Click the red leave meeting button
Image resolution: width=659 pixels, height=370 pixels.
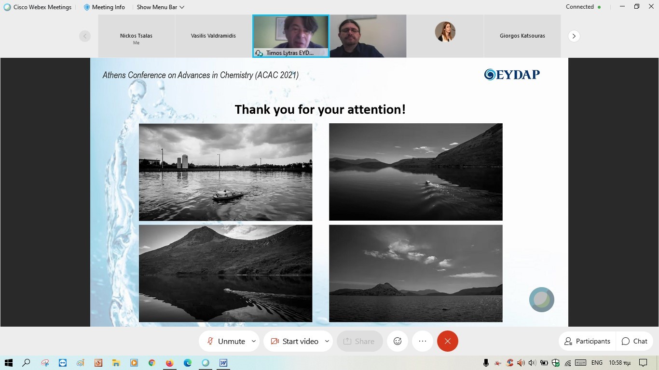pos(447,341)
